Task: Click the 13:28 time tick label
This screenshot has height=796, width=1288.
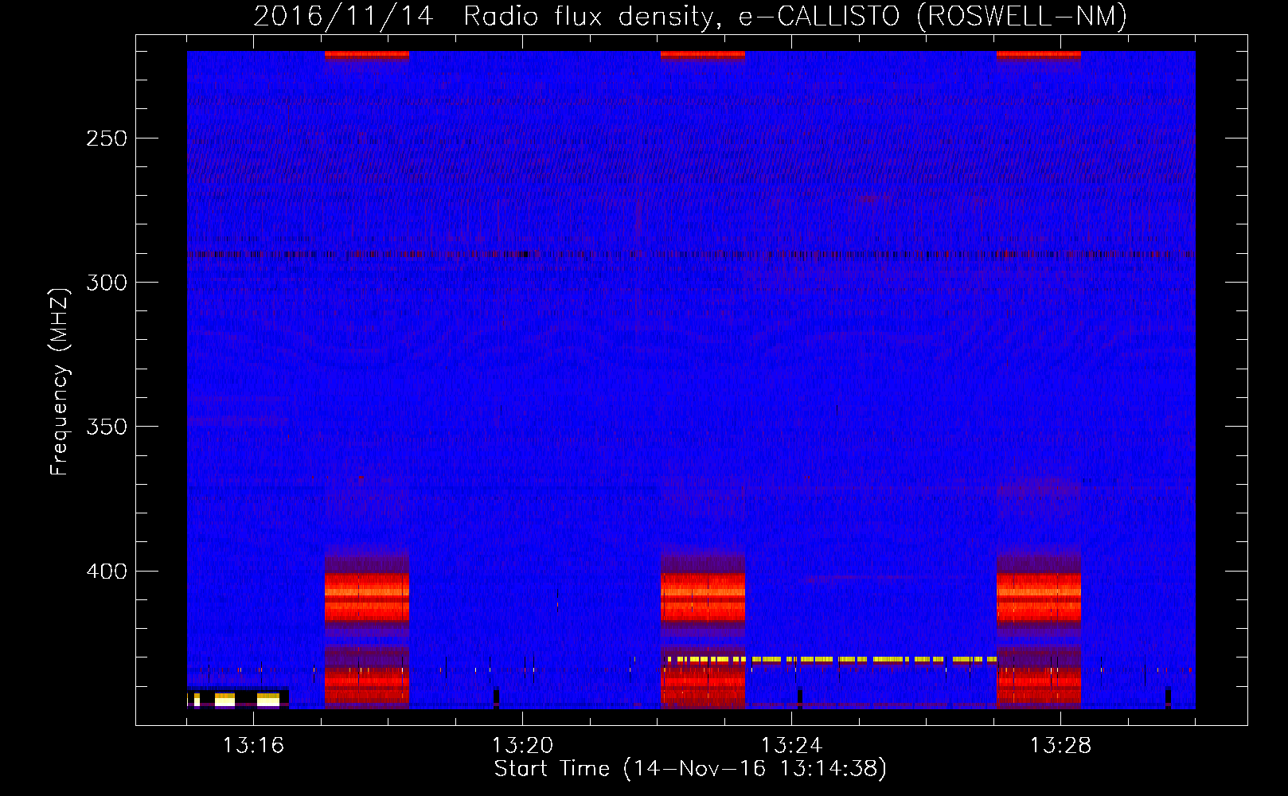Action: coord(1060,746)
